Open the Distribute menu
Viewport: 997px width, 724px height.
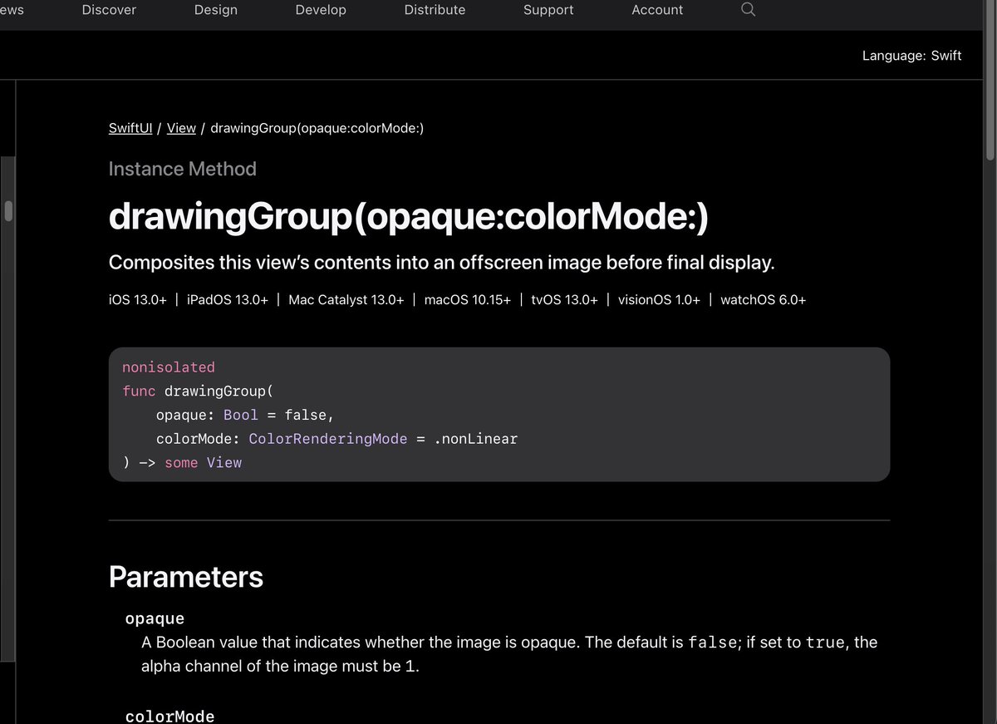[x=435, y=10]
